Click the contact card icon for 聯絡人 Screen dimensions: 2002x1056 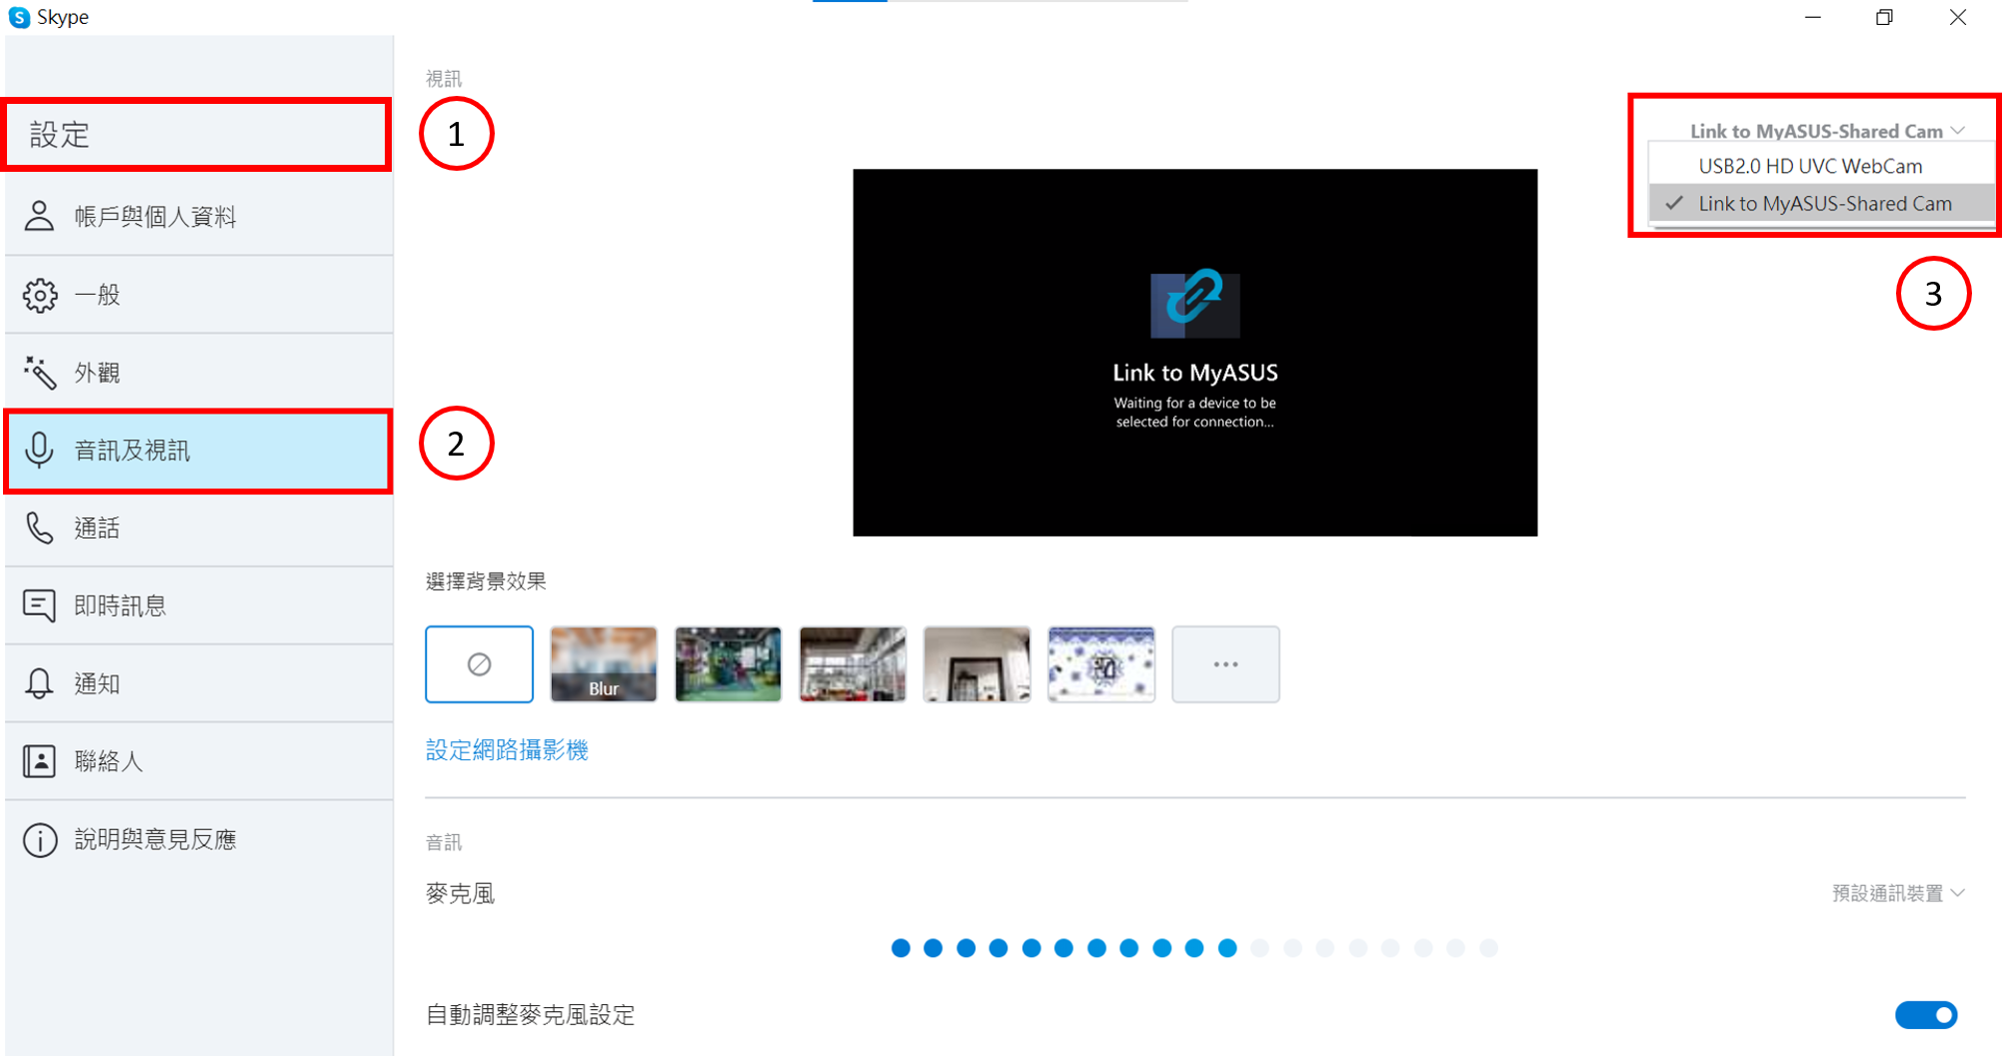point(39,760)
